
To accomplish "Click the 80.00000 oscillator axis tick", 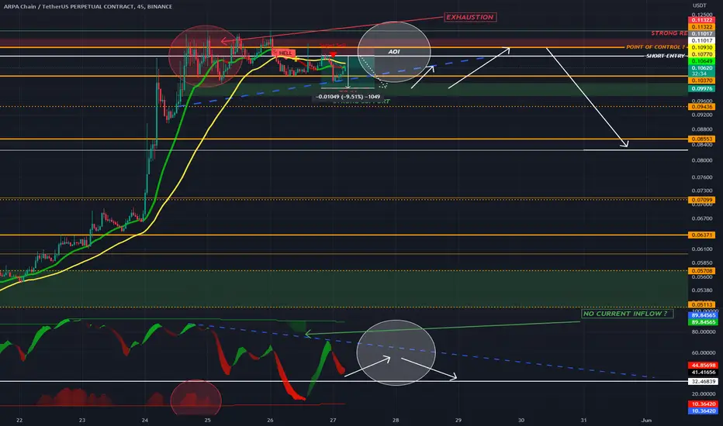I will point(703,332).
